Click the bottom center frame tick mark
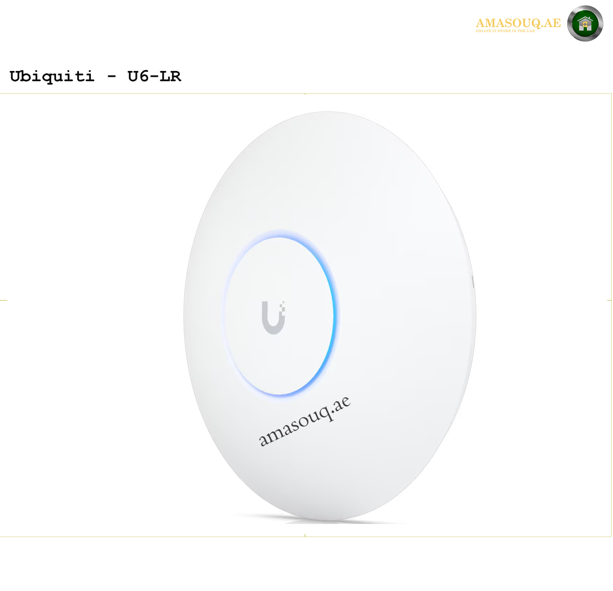Screen dimensions: 613x591 point(305,535)
